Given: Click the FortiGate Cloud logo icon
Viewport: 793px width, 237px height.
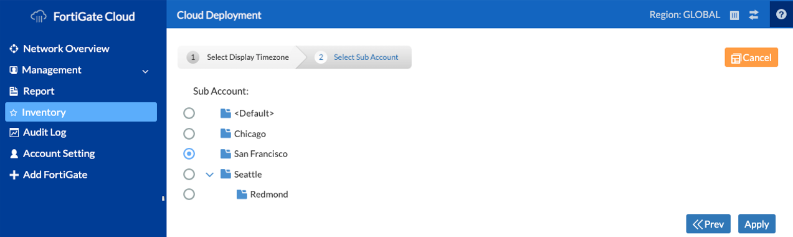Looking at the screenshot, I should click(39, 16).
